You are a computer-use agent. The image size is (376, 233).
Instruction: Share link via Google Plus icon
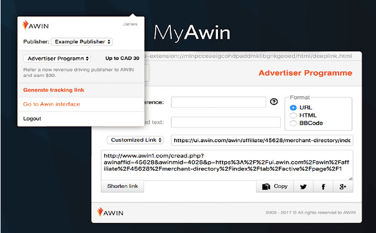[343, 187]
